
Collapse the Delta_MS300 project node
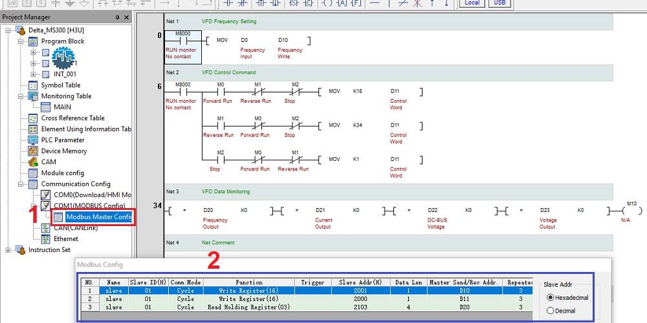click(8, 30)
